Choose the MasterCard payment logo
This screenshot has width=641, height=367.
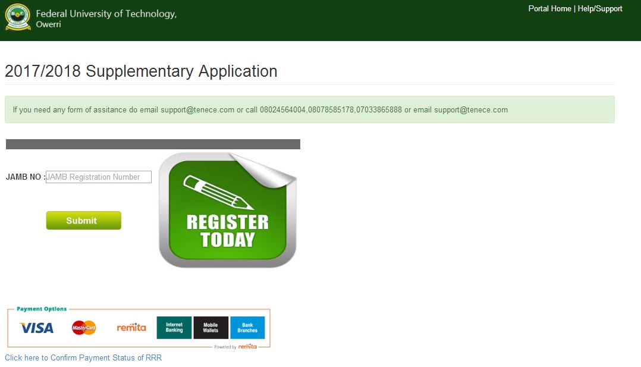coord(84,328)
